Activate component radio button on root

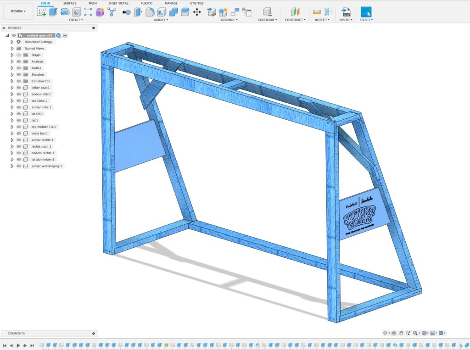[65, 35]
